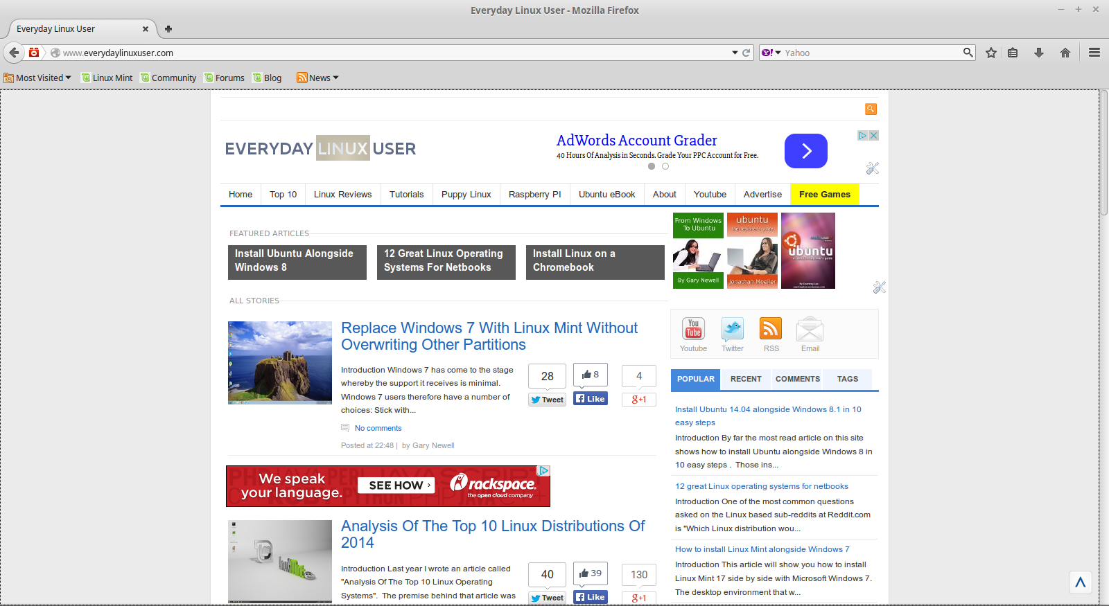The width and height of the screenshot is (1109, 606).
Task: Click the orange site search icon
Action: [871, 109]
